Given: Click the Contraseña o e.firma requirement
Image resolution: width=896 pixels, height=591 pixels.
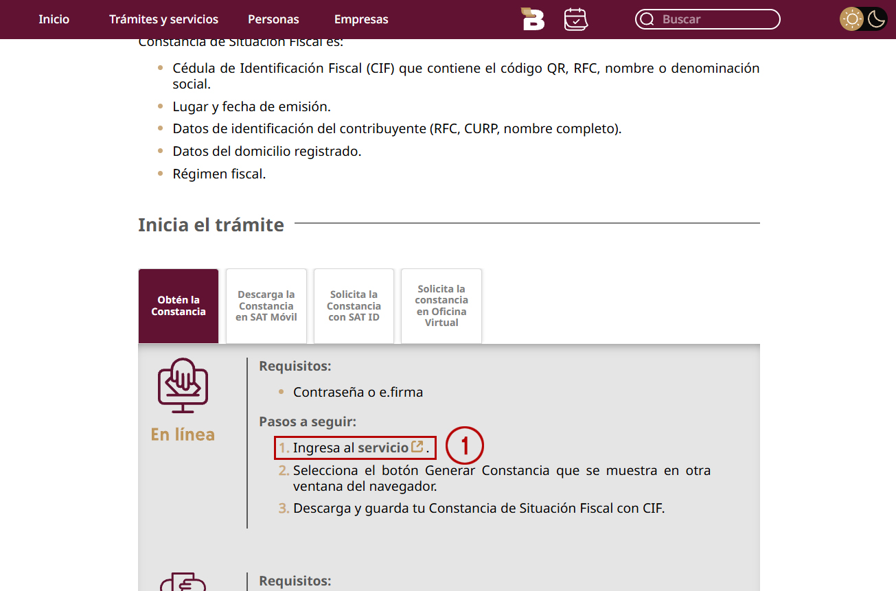Looking at the screenshot, I should click(x=358, y=393).
